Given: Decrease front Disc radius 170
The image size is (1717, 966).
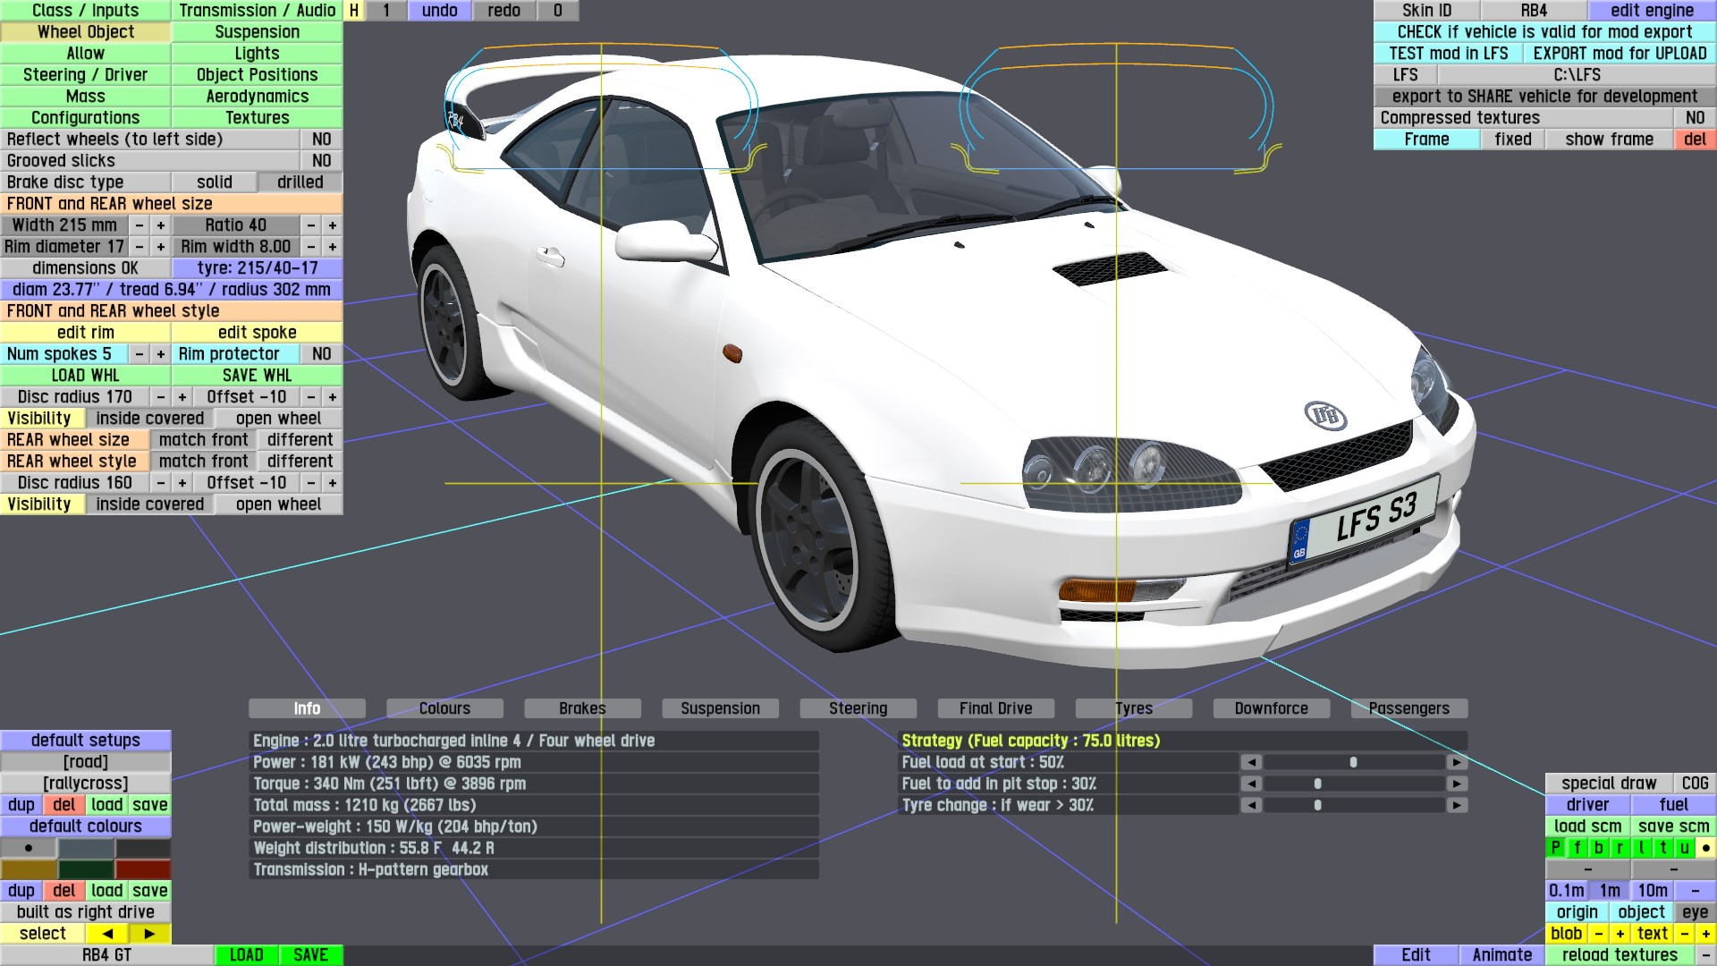Looking at the screenshot, I should (161, 397).
